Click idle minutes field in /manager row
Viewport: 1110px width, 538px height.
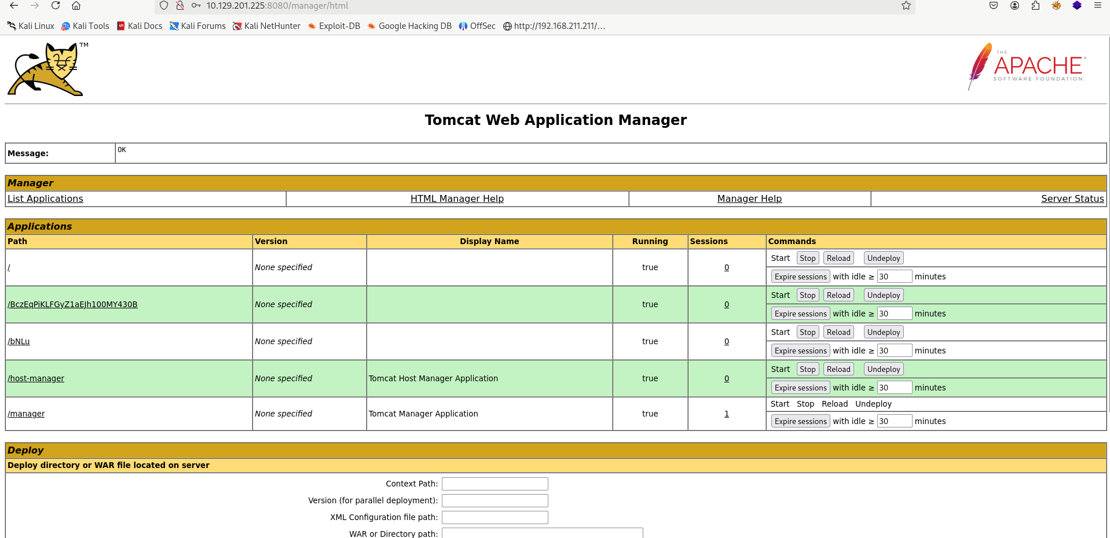tap(895, 421)
